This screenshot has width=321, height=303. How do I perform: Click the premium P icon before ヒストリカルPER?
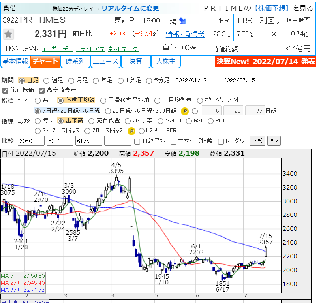131,131
